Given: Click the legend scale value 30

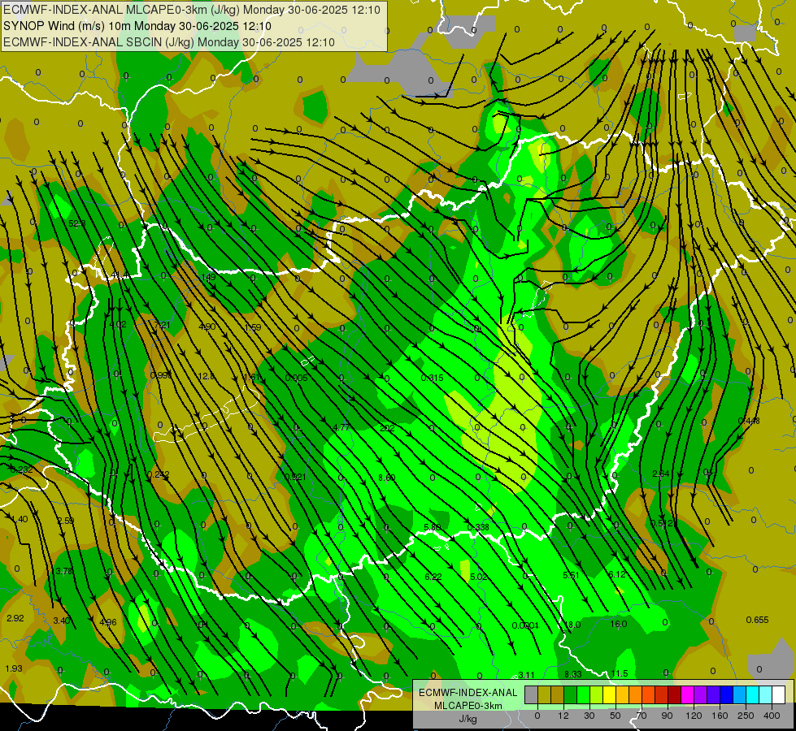Looking at the screenshot, I should pos(589,716).
